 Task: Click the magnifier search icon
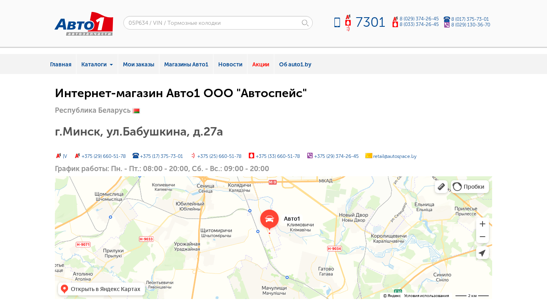tap(305, 23)
